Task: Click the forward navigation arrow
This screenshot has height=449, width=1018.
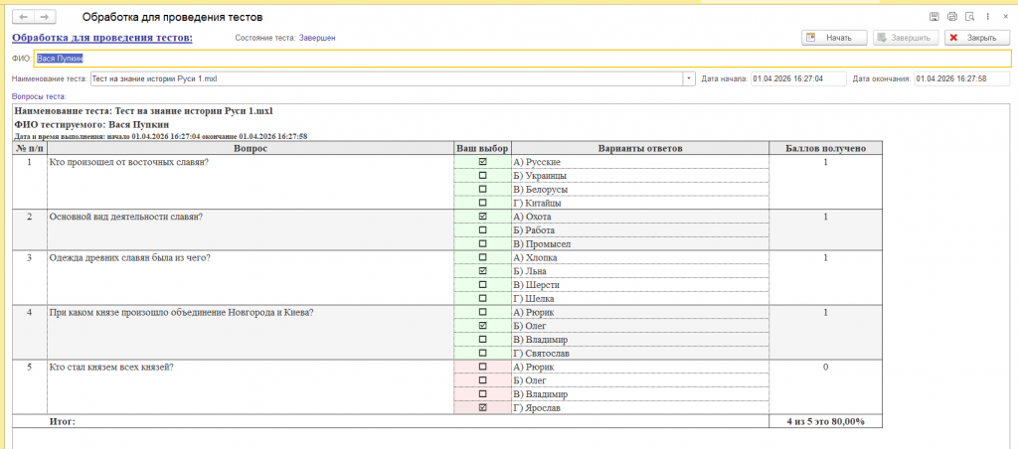Action: point(46,17)
